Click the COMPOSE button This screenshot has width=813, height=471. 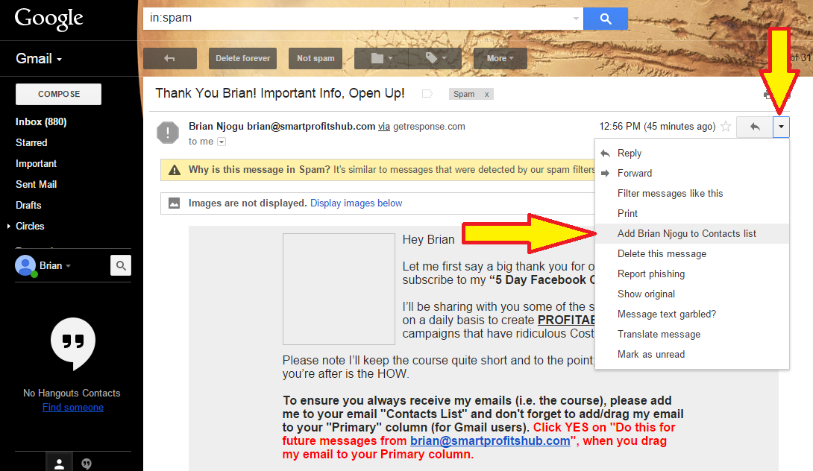[59, 95]
